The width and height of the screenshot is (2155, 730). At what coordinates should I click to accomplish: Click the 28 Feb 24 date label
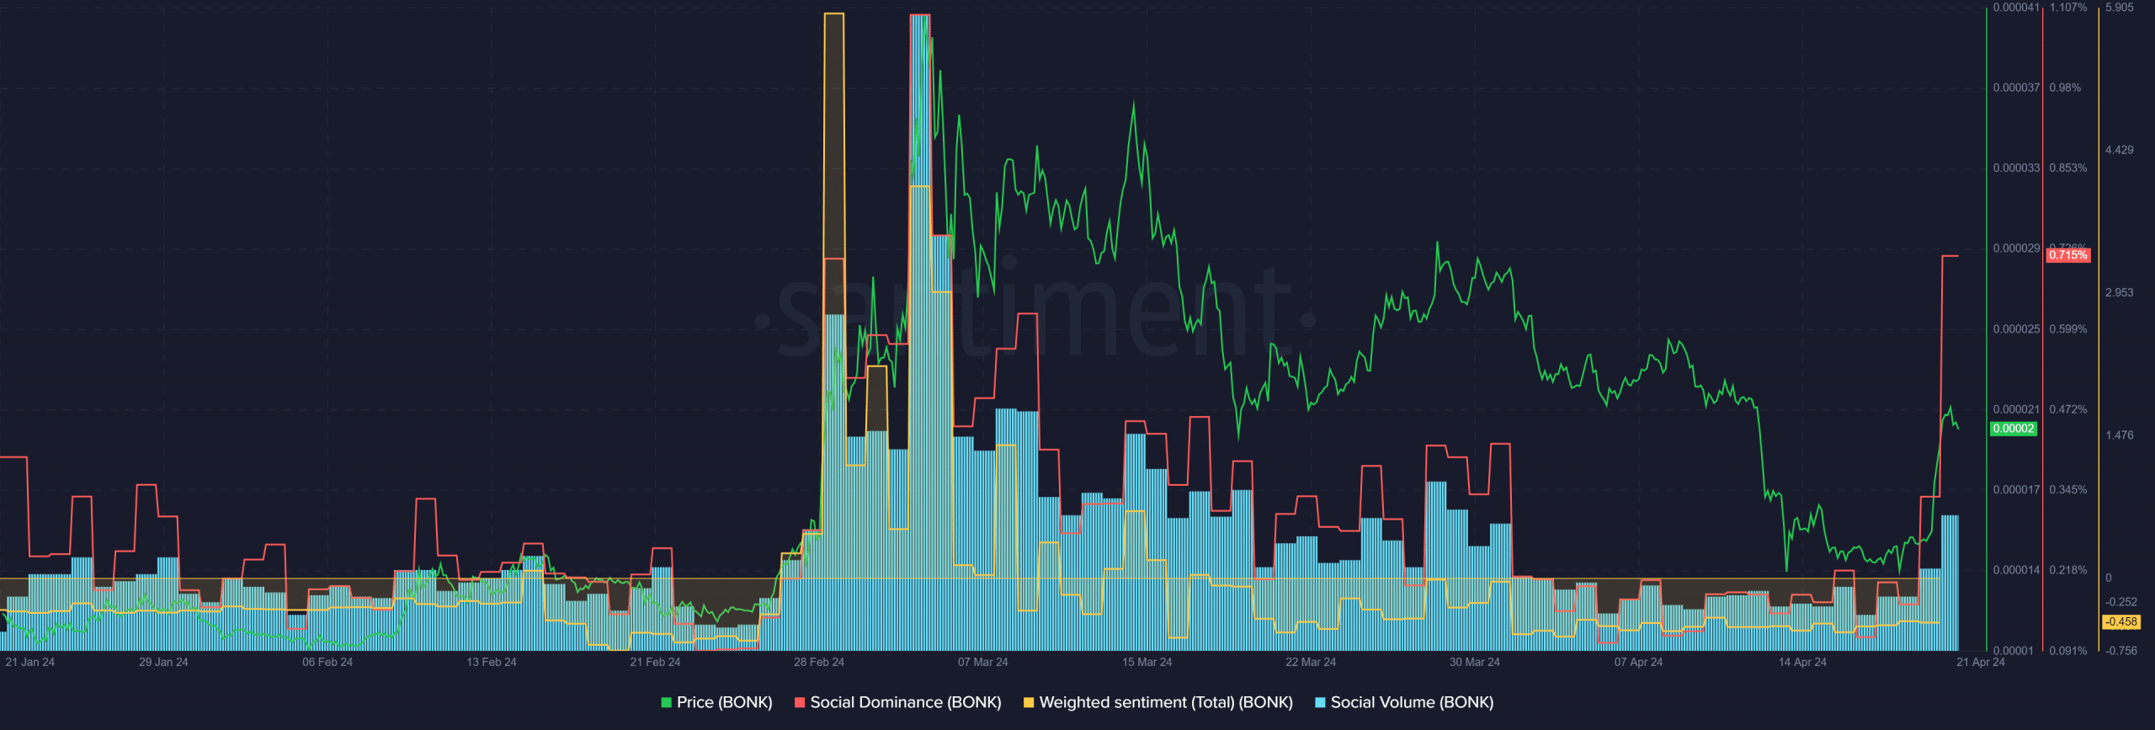pos(819,663)
